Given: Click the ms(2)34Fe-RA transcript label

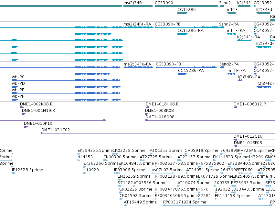Looking at the screenshot, I should point(137,24).
